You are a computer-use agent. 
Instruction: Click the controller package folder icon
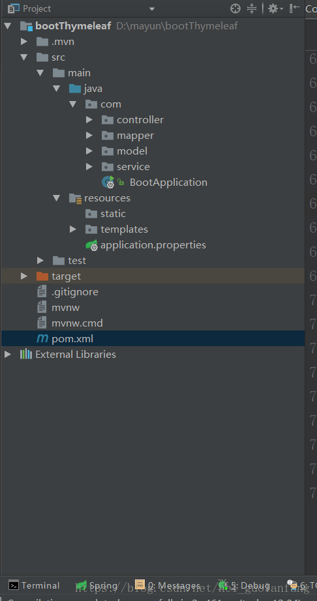108,120
